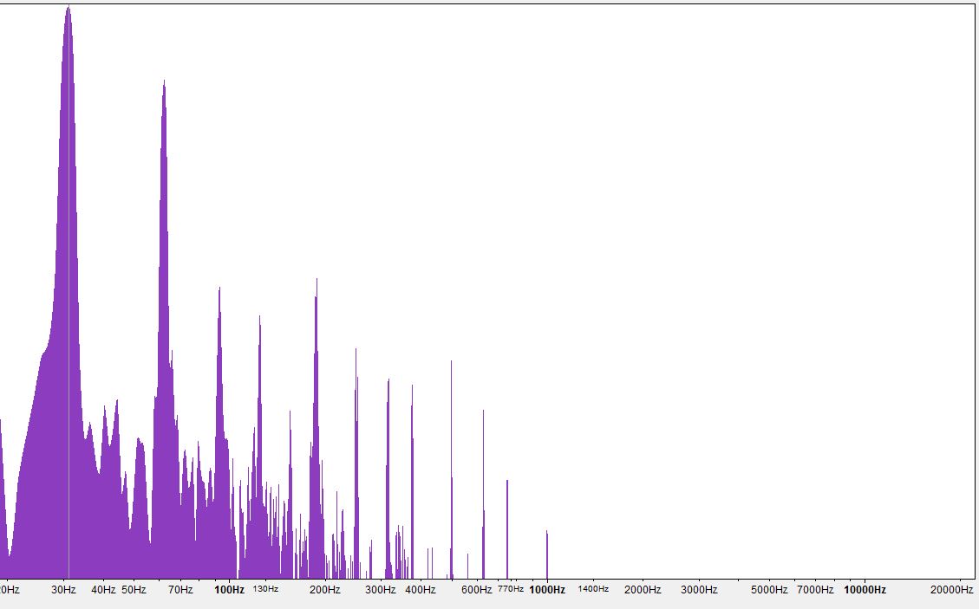The image size is (979, 609).
Task: Click the 200Hz frequency axis label
Action: [324, 590]
